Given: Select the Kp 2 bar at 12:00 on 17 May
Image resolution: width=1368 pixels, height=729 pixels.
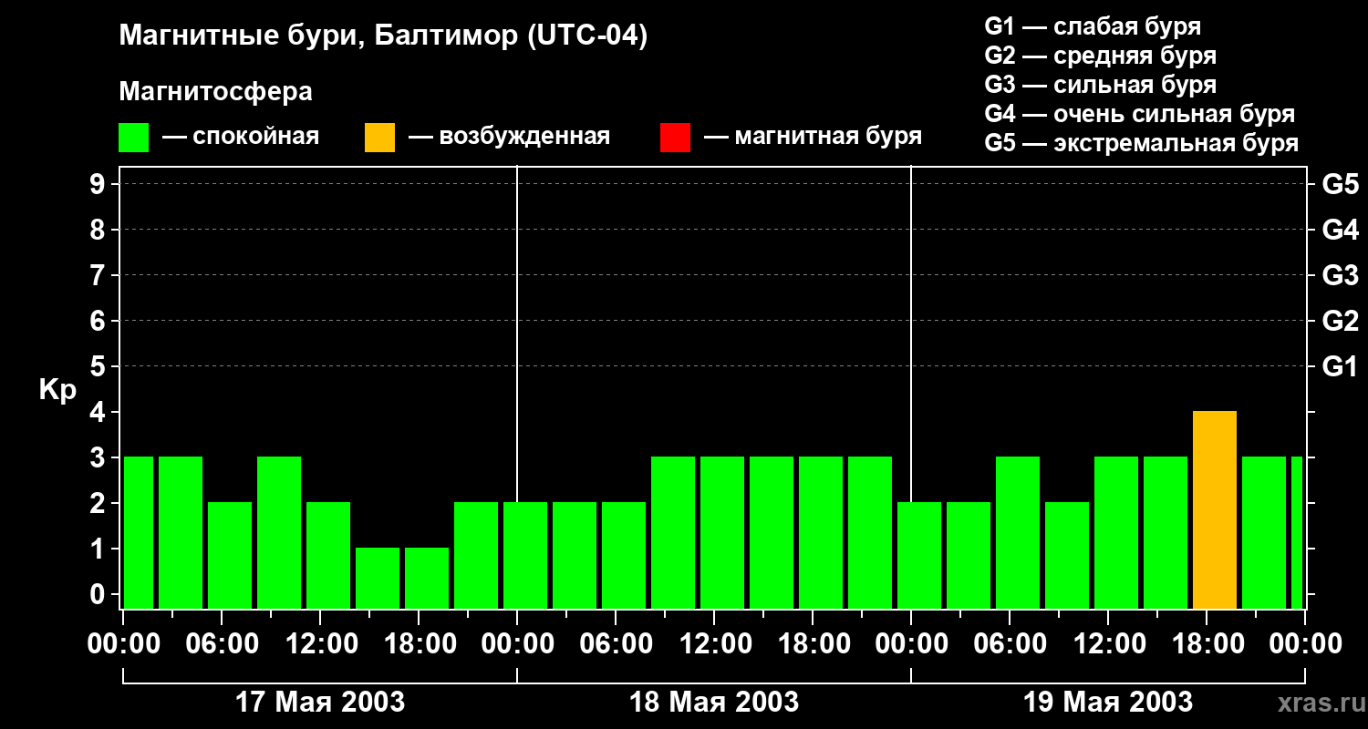Looking at the screenshot, I should click(328, 556).
